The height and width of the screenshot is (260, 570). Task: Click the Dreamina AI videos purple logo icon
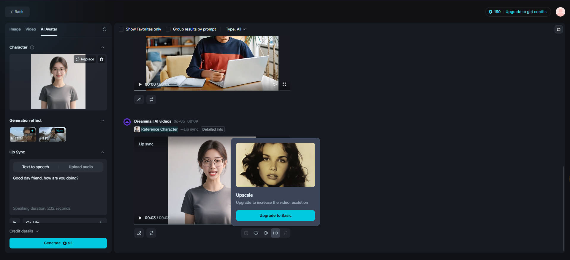[127, 122]
